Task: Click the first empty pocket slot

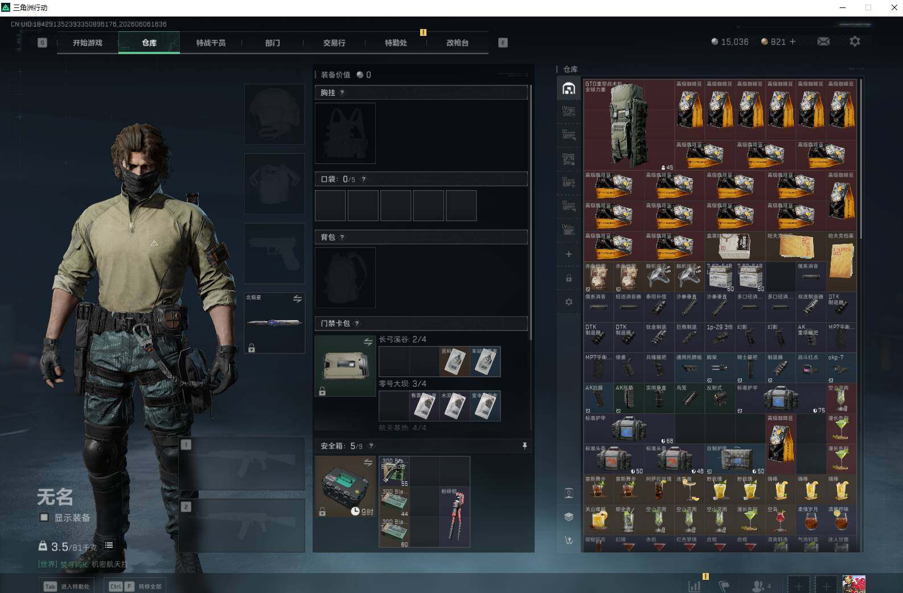Action: coord(330,206)
